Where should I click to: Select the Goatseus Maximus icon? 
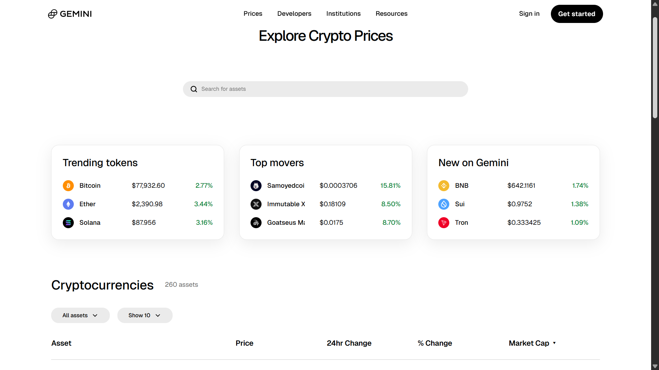(x=256, y=222)
